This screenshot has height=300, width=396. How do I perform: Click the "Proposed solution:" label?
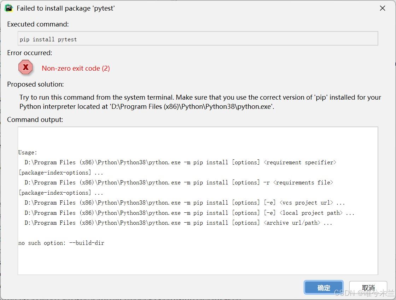(x=35, y=84)
